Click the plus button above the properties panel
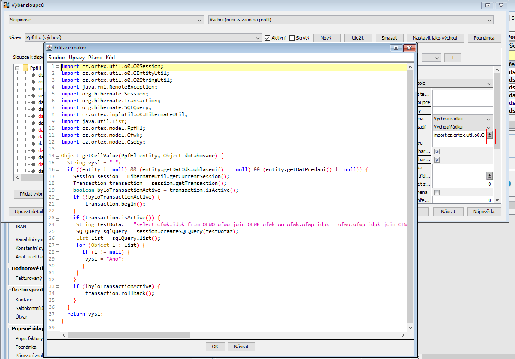Image resolution: width=515 pixels, height=359 pixels. (x=453, y=58)
